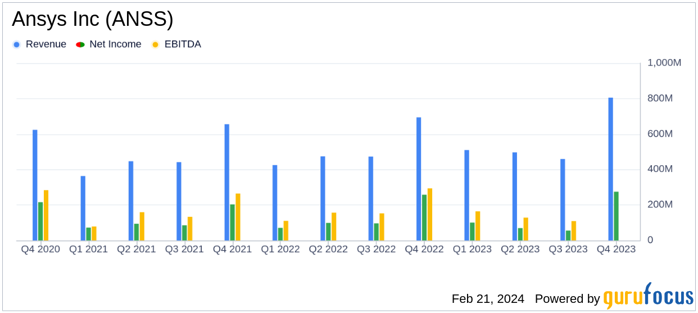Click the Q2 2023 axis label
Viewport: 698px width, 313px height.
[520, 249]
